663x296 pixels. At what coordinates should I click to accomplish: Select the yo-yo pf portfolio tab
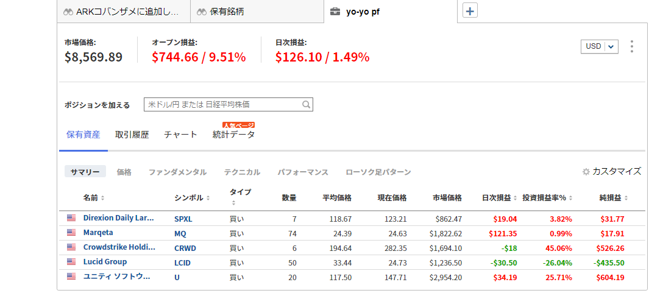(x=390, y=12)
